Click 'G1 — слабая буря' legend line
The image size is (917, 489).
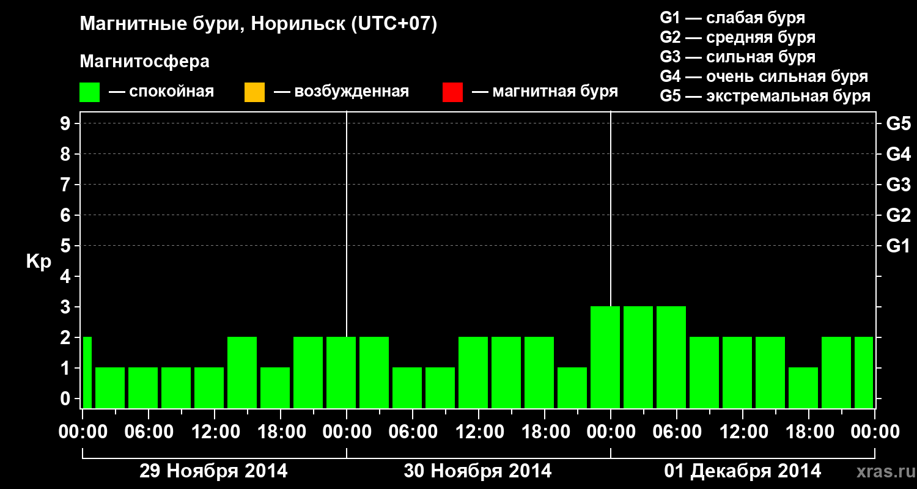(733, 18)
